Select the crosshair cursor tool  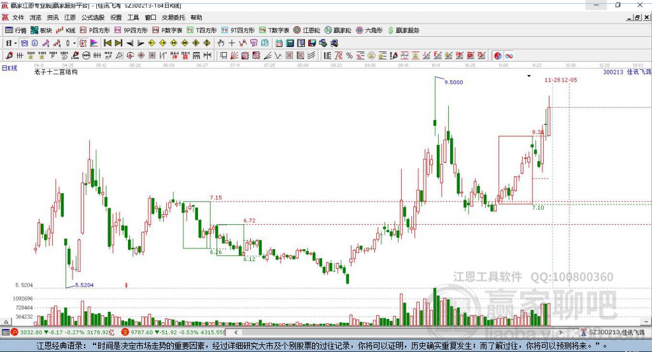point(232,43)
